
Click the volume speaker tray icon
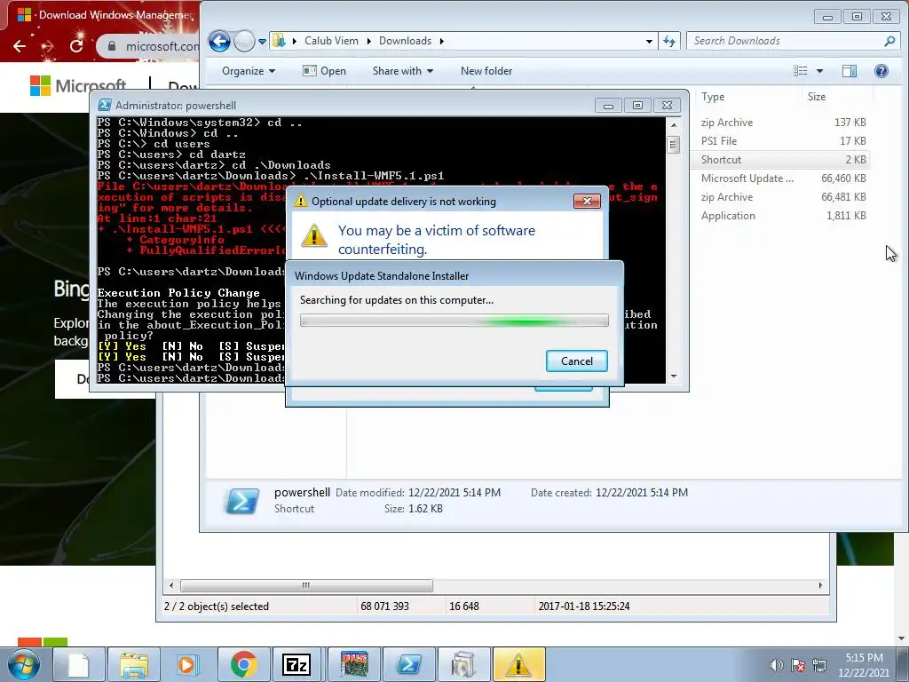(x=776, y=665)
